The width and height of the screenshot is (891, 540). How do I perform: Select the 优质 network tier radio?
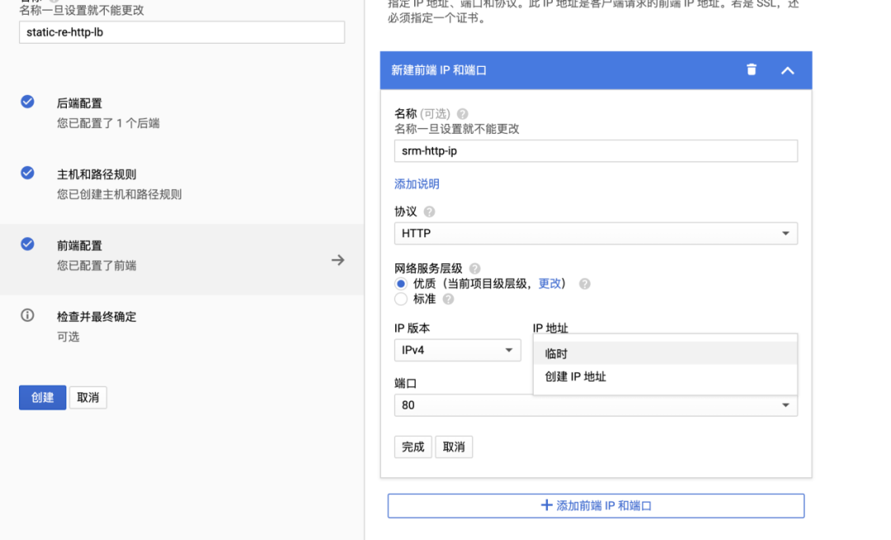point(401,284)
